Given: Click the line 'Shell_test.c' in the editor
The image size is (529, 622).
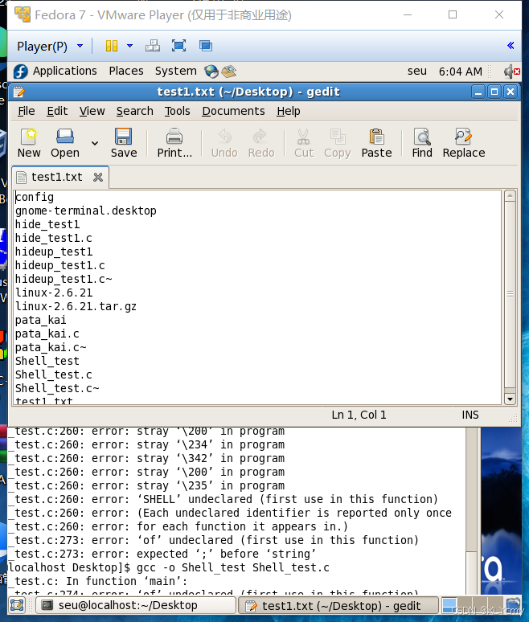Looking at the screenshot, I should [x=54, y=374].
